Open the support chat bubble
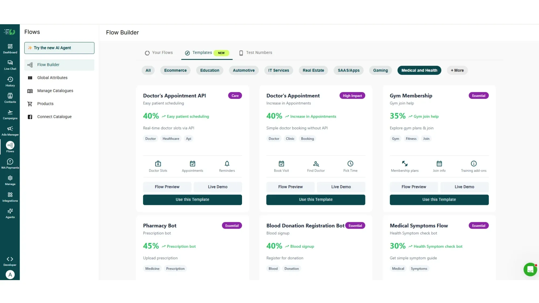This screenshot has height=303, width=539. coord(530,269)
